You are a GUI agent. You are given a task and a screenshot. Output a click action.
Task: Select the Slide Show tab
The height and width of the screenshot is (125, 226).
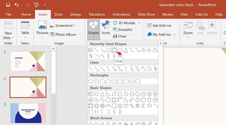pyautogui.click(x=146, y=14)
